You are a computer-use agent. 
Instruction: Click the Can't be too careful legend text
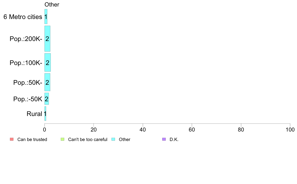88,139
